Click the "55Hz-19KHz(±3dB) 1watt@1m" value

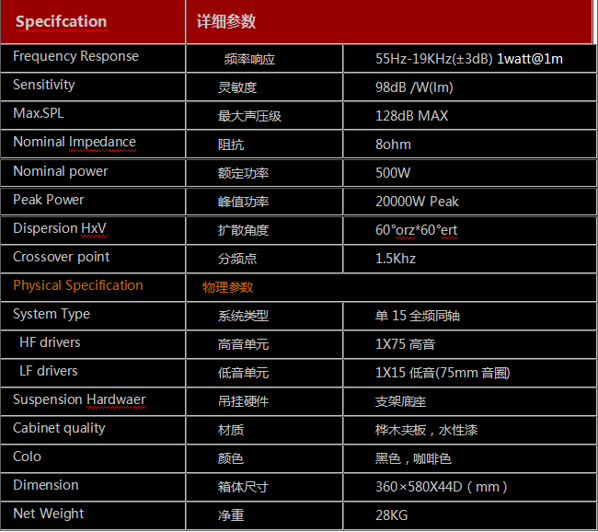468,59
